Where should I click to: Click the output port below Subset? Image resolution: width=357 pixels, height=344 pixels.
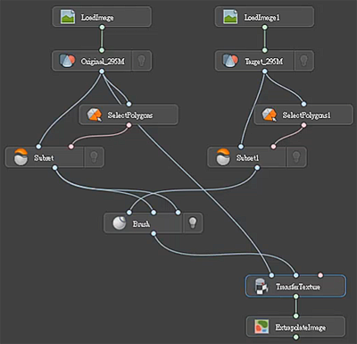point(54,168)
